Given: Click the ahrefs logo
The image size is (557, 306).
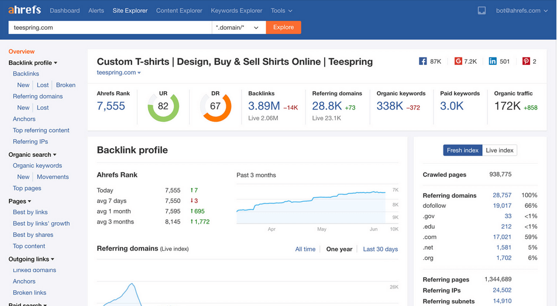Looking at the screenshot, I should [x=25, y=10].
